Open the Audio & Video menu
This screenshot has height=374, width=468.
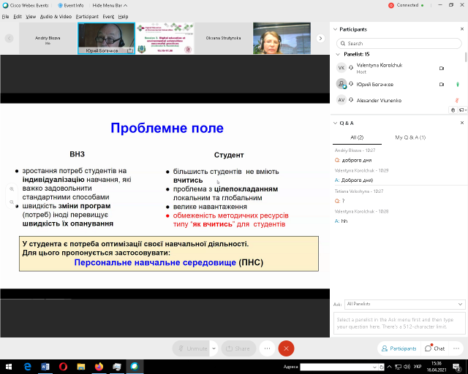click(x=56, y=16)
